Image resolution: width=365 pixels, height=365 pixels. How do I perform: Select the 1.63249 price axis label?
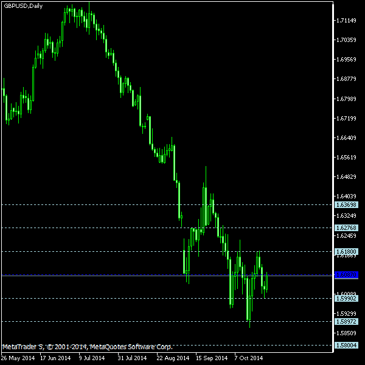click(x=346, y=216)
